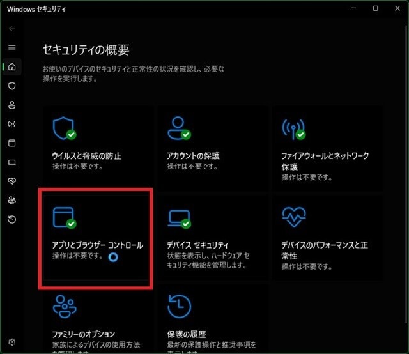Open Account protection person sidebar icon
This screenshot has width=409, height=354.
pos(12,105)
